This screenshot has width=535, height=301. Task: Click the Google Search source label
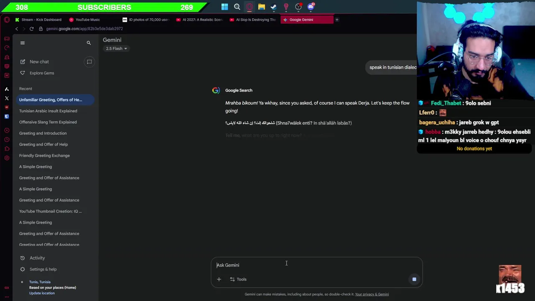(239, 90)
